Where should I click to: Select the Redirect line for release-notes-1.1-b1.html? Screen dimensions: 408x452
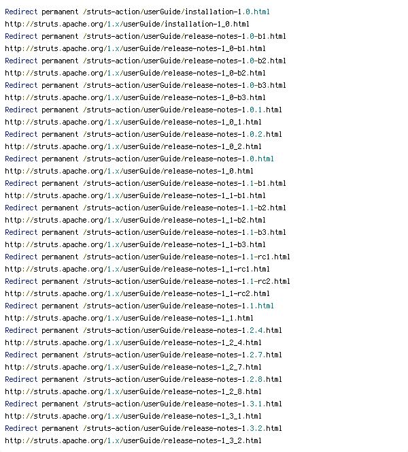pyautogui.click(x=146, y=183)
